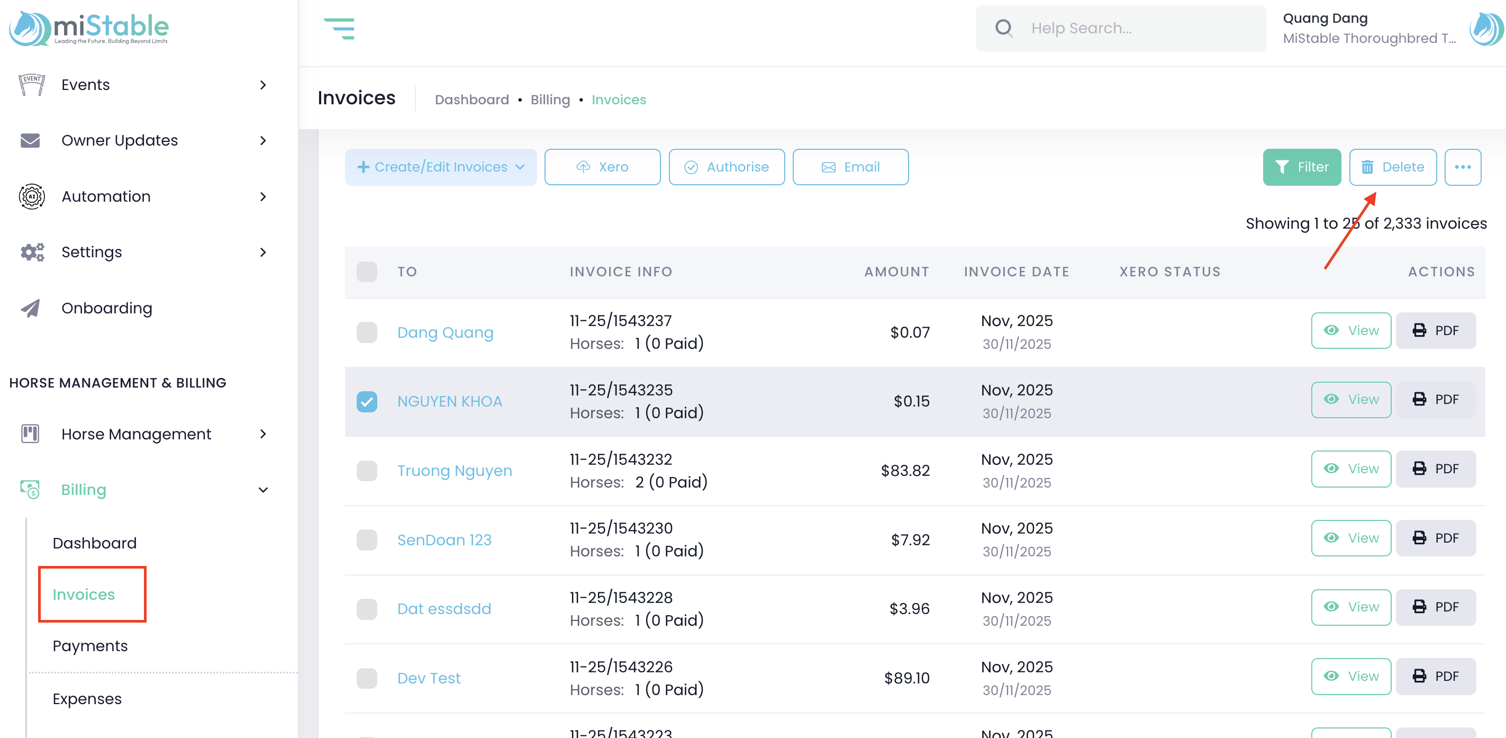Click the user profile avatar icon
This screenshot has width=1506, height=738.
coord(1485,28)
